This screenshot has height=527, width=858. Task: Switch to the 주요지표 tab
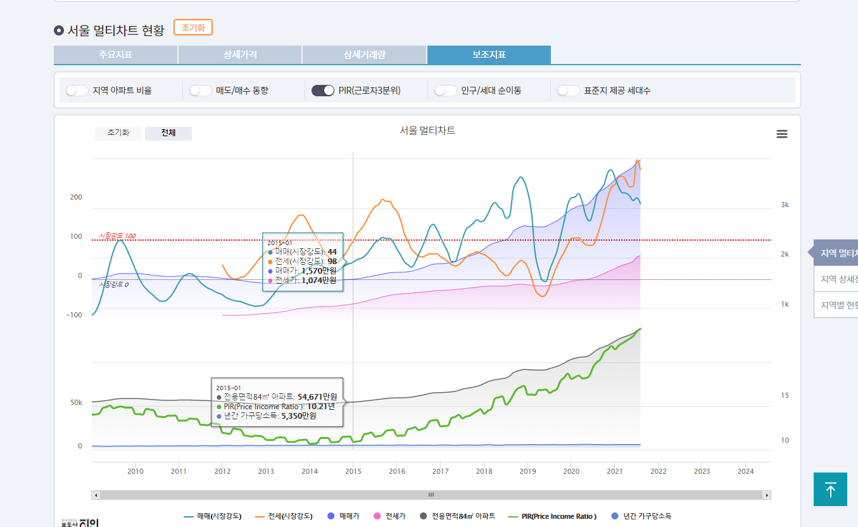tap(115, 54)
